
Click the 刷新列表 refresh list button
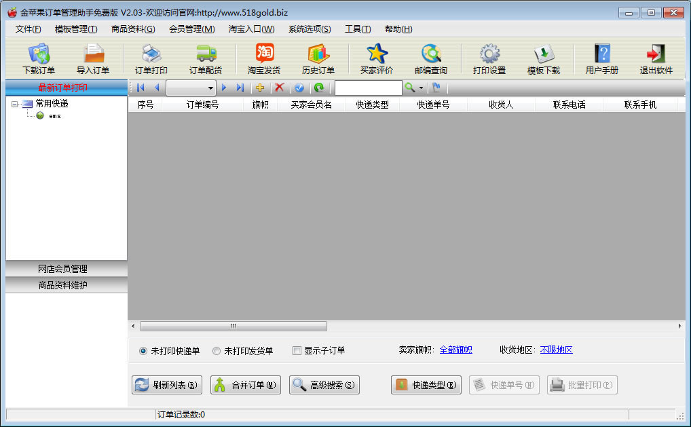pyautogui.click(x=165, y=384)
